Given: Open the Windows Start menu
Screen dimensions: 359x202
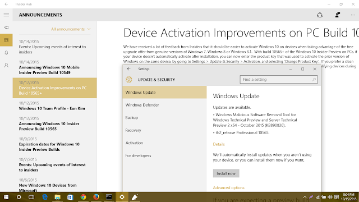Looking at the screenshot, I should point(6,197).
